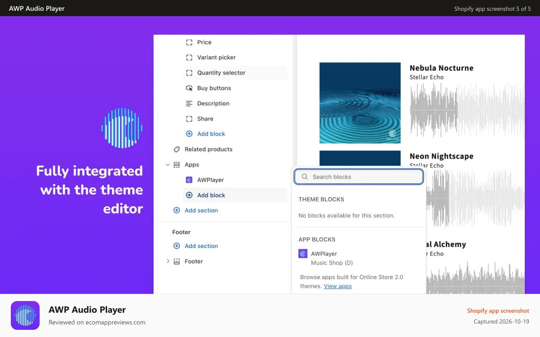Seek in the Neon Nightscape waveform

pyautogui.click(x=475, y=198)
